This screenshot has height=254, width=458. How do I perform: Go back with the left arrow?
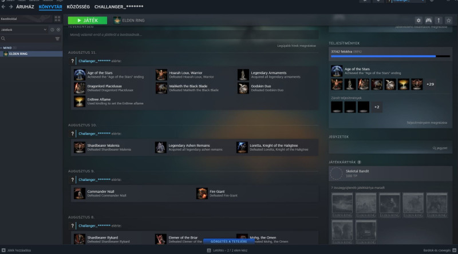click(3, 7)
